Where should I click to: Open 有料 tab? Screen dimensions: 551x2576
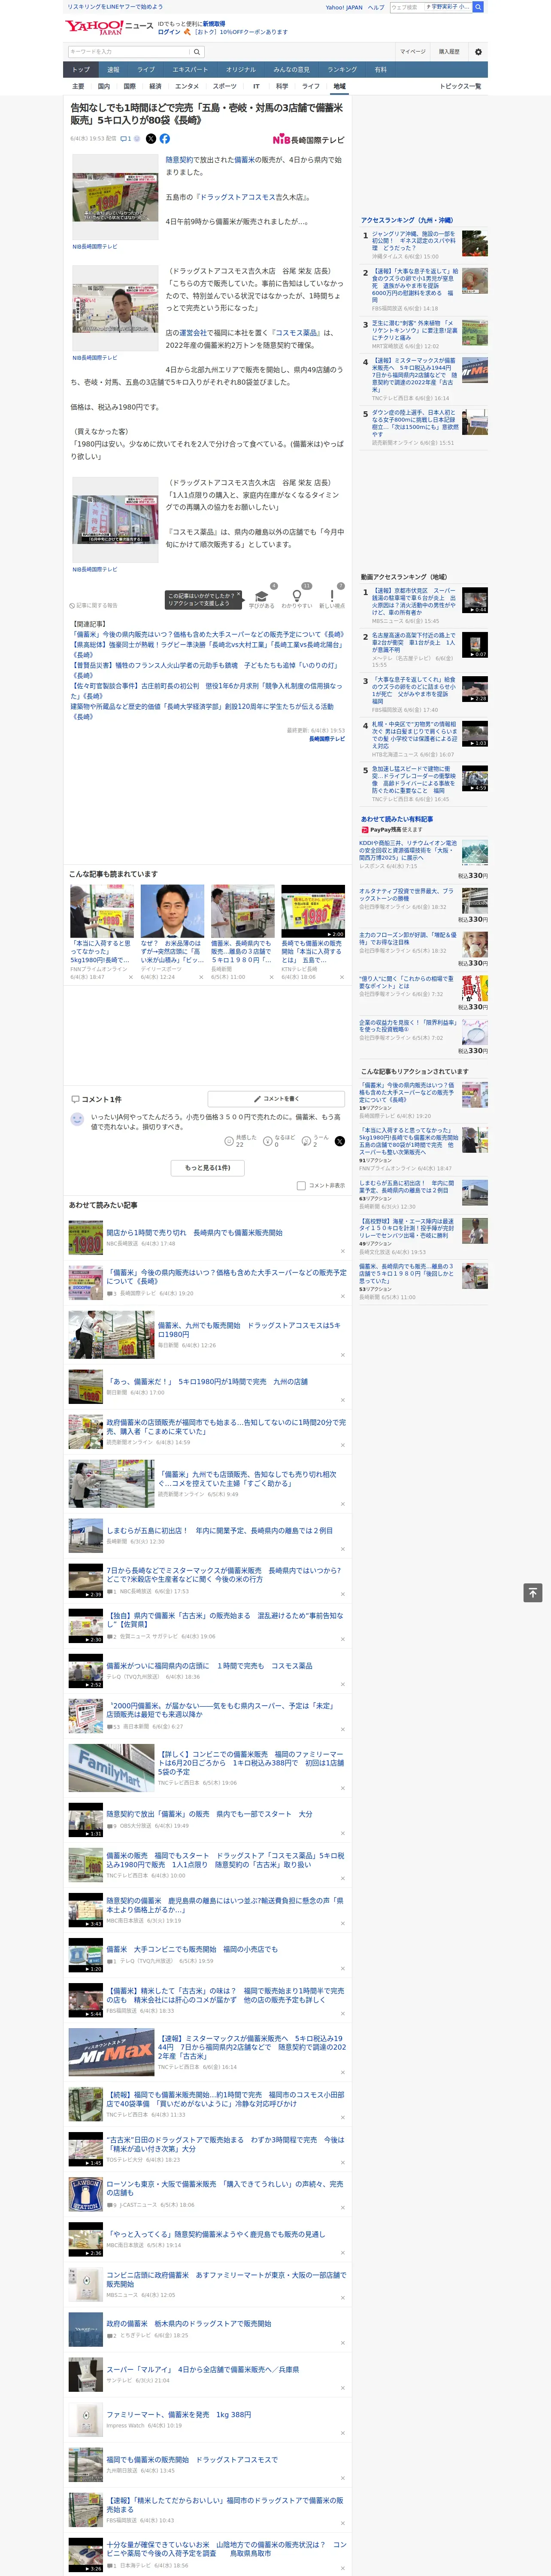coord(380,70)
